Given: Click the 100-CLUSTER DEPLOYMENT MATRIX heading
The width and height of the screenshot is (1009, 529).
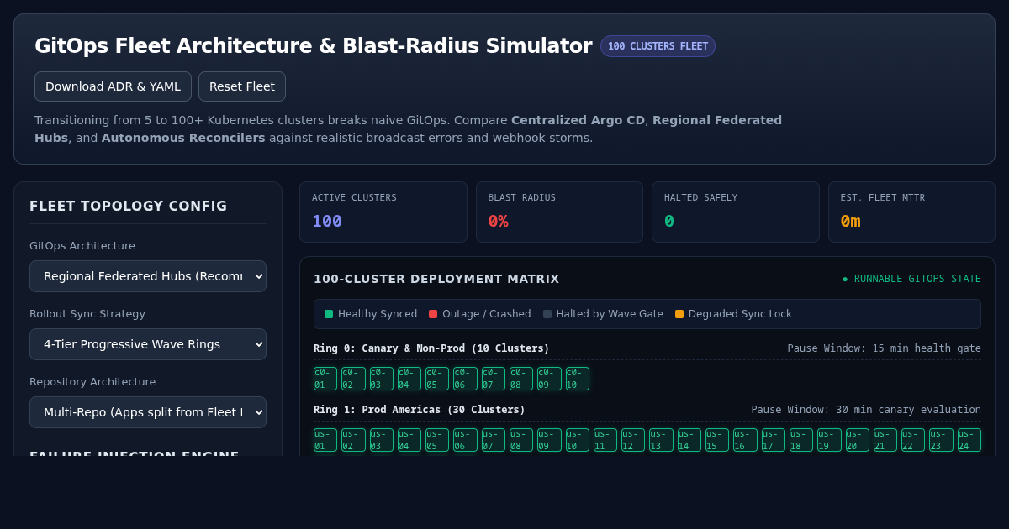Looking at the screenshot, I should pyautogui.click(x=436, y=279).
